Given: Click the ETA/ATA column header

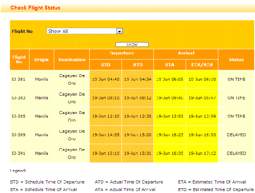Looking at the screenshot, I should [202, 65].
